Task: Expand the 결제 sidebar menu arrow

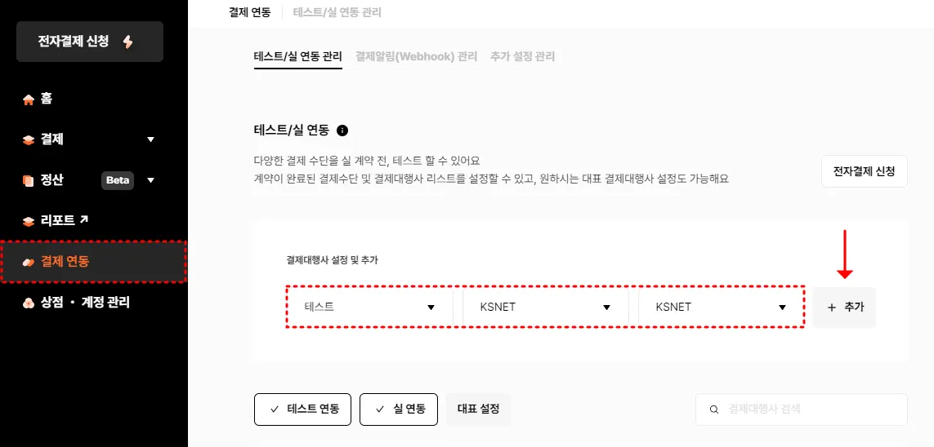Action: (x=150, y=139)
